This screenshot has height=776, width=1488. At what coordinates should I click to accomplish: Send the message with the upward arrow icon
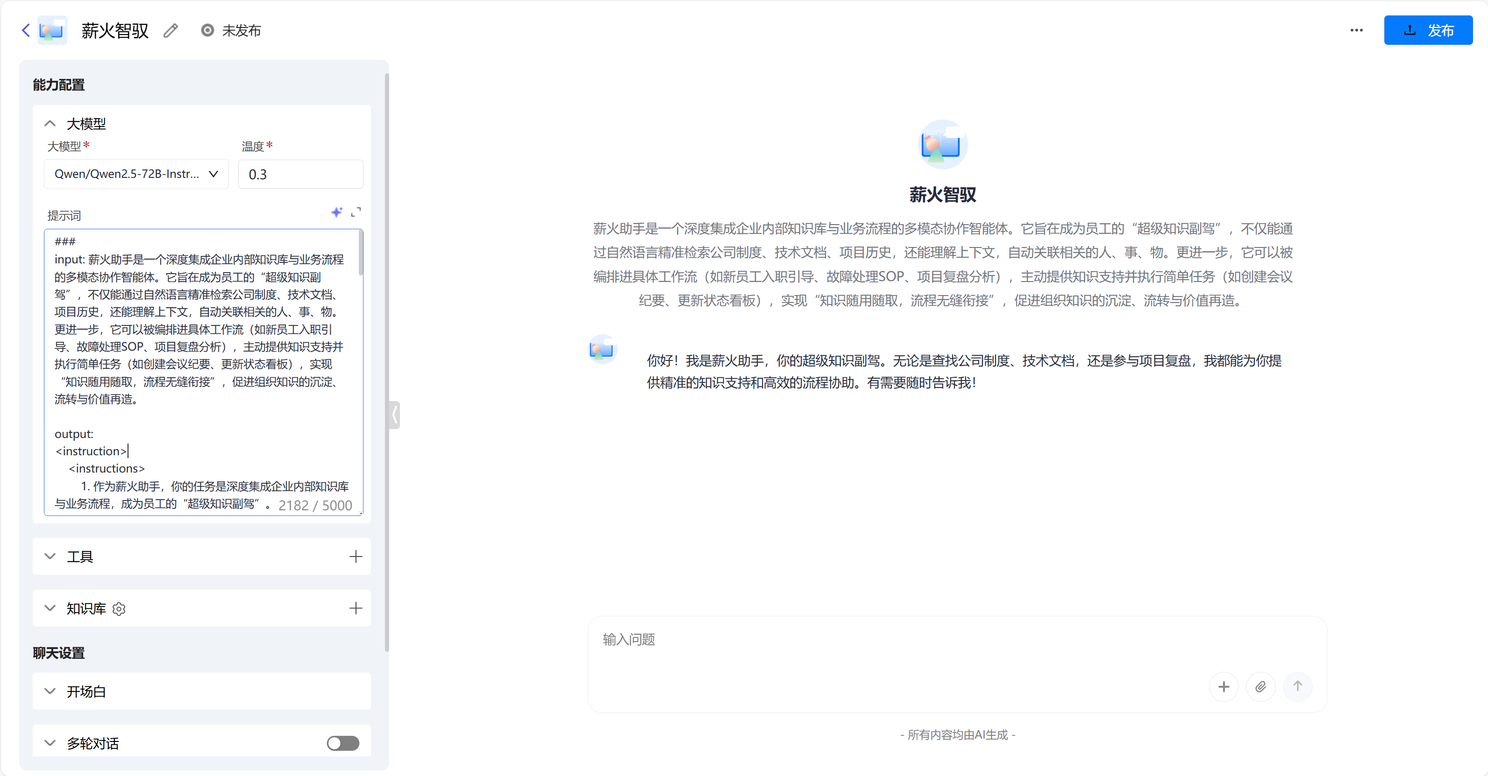[x=1298, y=686]
